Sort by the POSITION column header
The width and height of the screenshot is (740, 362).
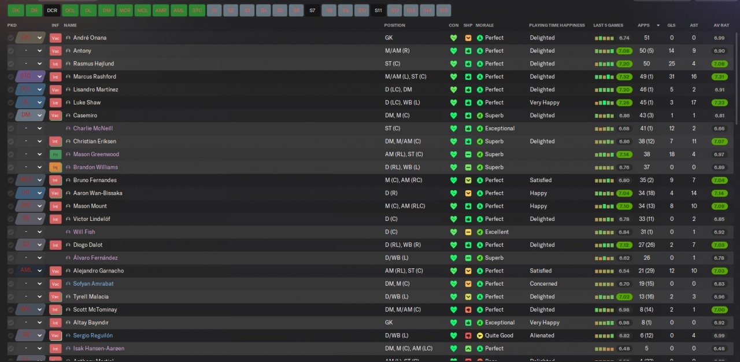(395, 25)
